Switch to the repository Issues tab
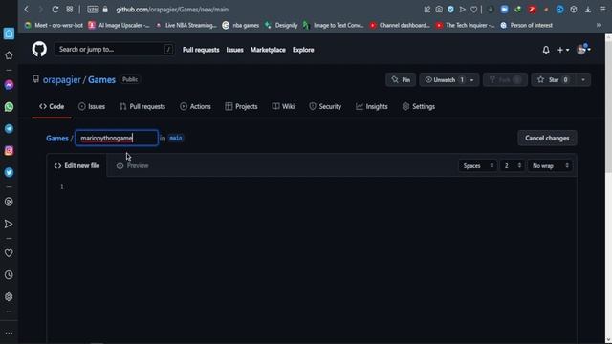This screenshot has height=344, width=612. 92,106
